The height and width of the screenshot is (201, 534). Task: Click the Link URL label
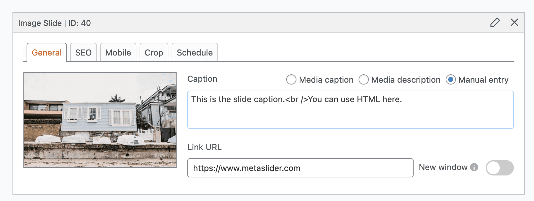coord(204,147)
